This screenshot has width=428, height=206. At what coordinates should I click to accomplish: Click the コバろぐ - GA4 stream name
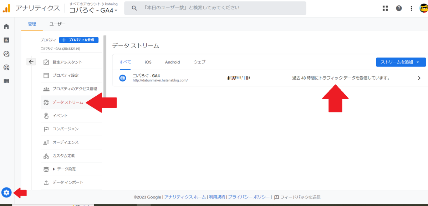coord(146,75)
